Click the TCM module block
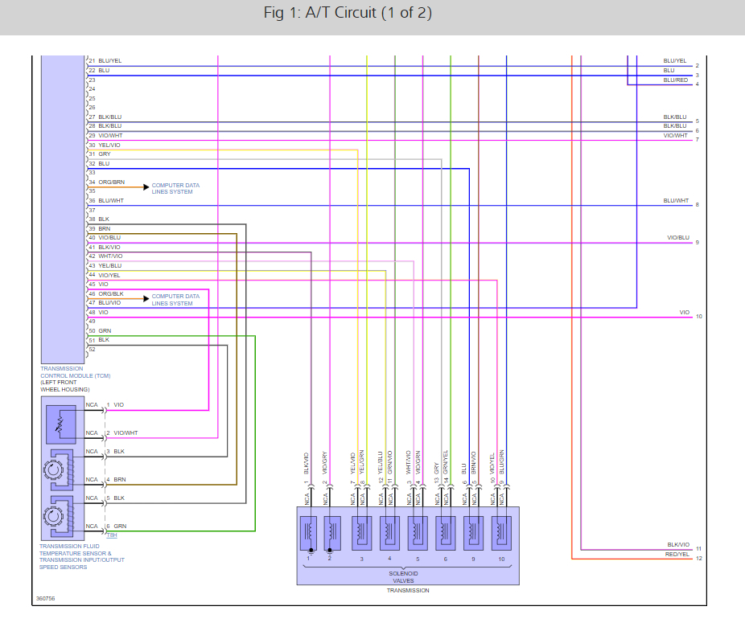Screen dimensions: 745x631 (63, 209)
